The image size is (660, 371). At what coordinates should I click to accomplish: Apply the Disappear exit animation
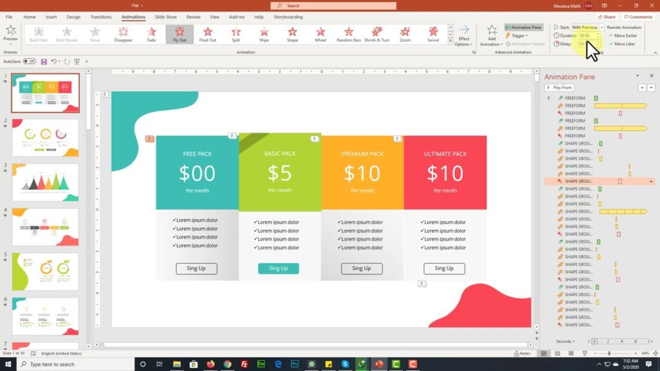tap(123, 34)
